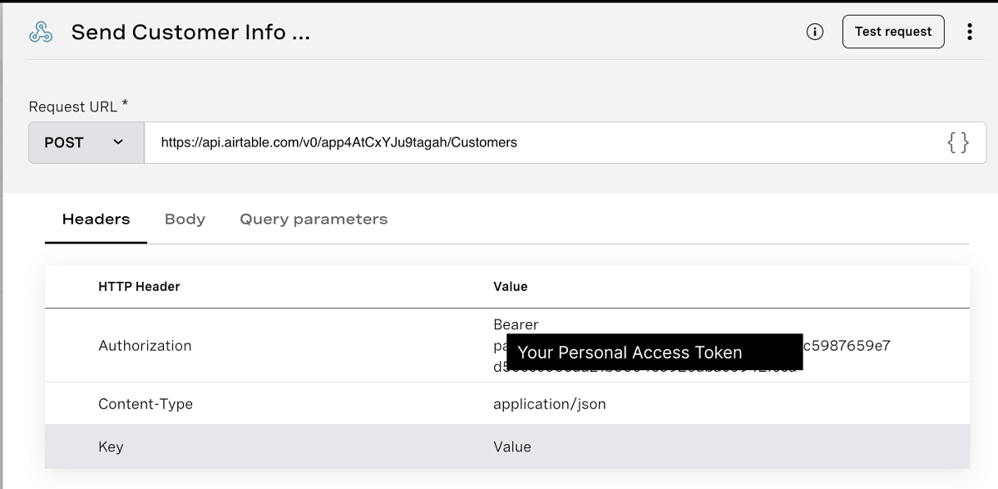Click the webhook icon beside the title

[x=41, y=32]
